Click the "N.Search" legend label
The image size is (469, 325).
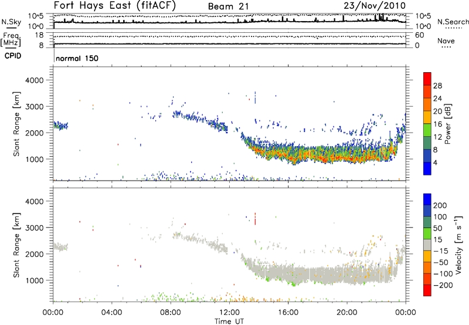click(453, 22)
